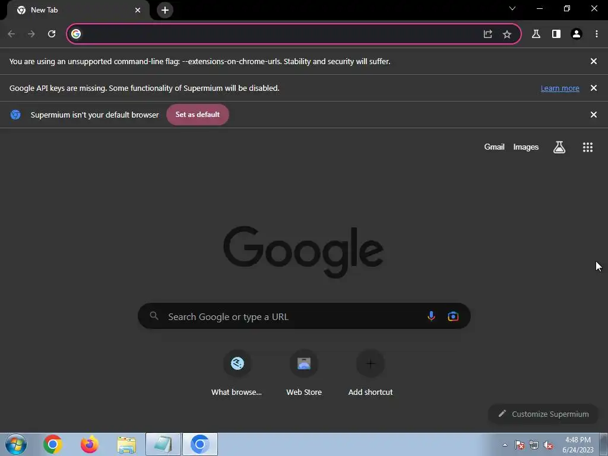Dismiss the default browser infobar
The image size is (608, 456).
tap(593, 115)
